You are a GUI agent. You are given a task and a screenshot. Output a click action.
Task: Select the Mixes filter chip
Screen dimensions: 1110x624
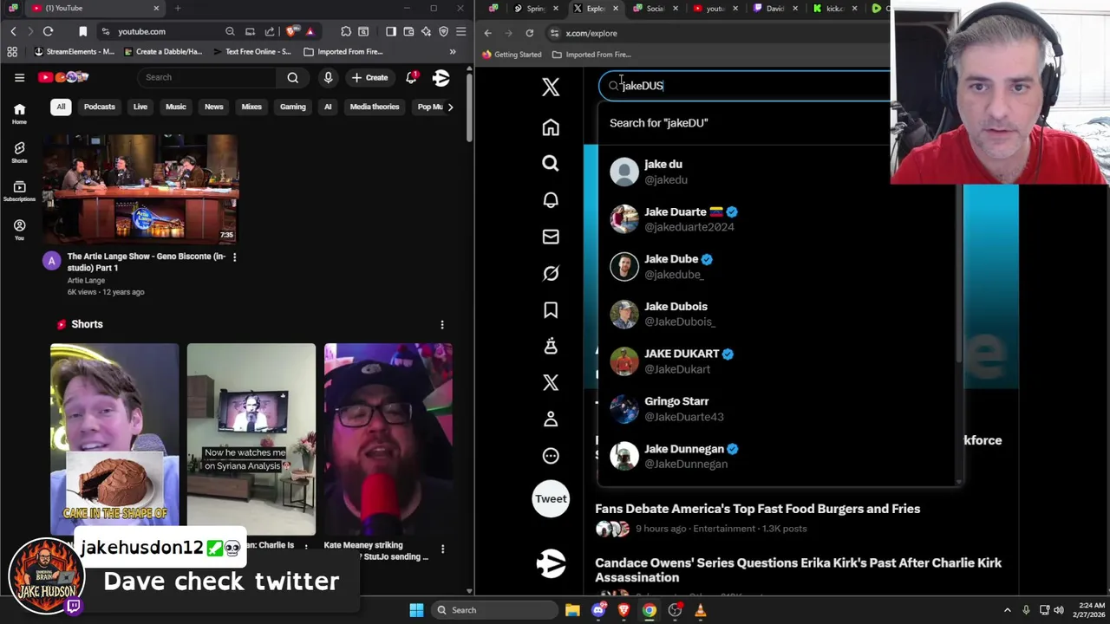(x=251, y=107)
